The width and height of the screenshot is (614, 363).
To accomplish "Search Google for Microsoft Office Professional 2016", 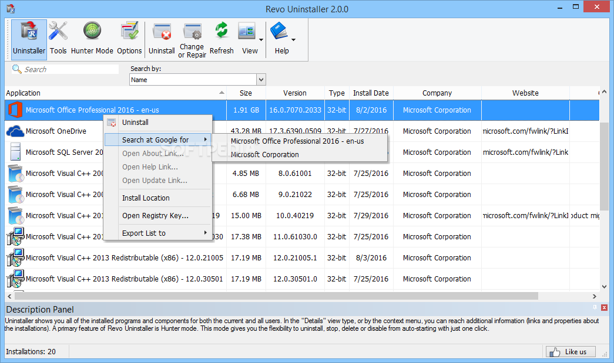I will coord(300,141).
